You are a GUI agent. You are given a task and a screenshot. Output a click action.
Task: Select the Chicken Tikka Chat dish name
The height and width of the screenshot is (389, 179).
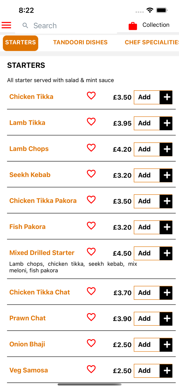(x=40, y=292)
